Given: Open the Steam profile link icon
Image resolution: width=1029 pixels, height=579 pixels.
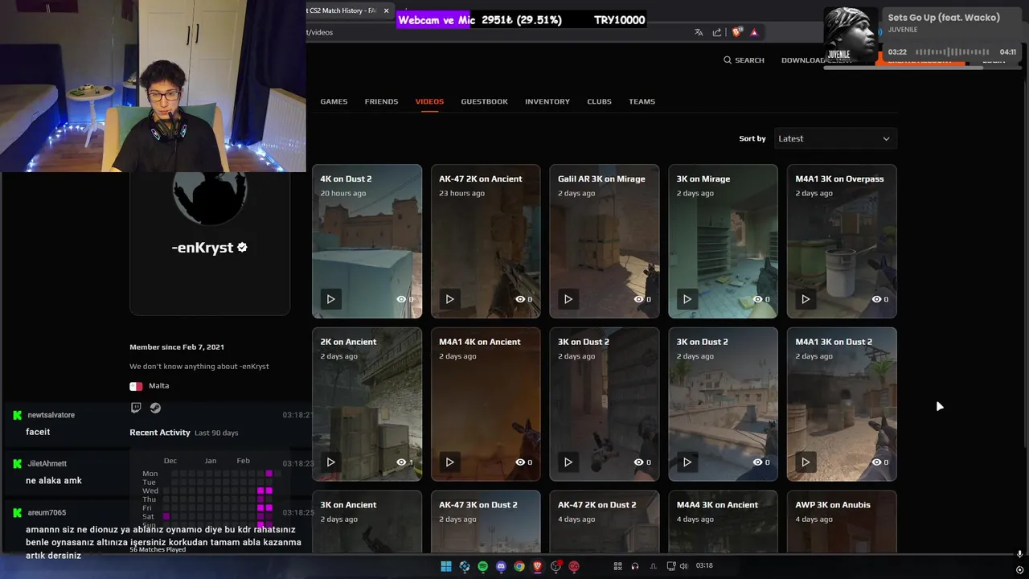Looking at the screenshot, I should pos(155,408).
